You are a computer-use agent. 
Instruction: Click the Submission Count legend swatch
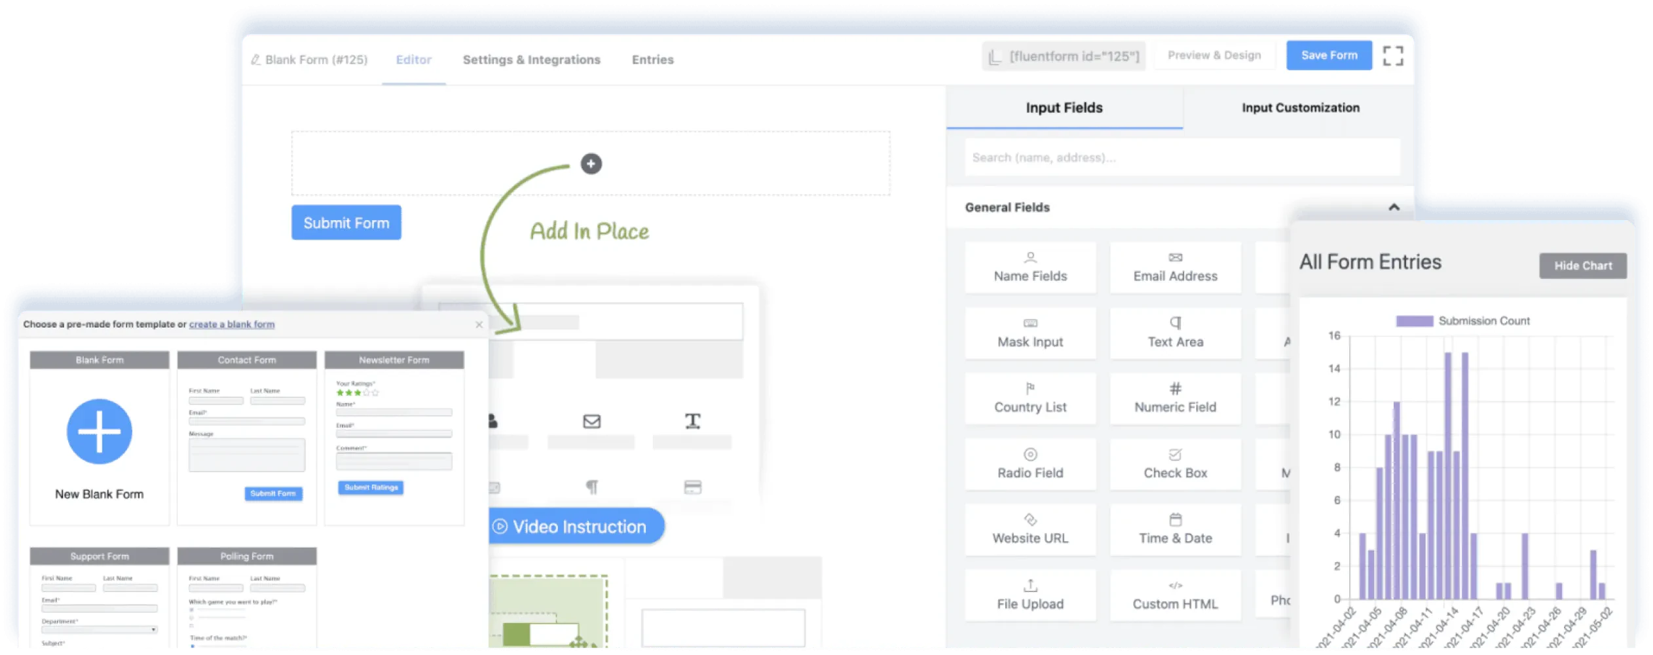point(1414,321)
